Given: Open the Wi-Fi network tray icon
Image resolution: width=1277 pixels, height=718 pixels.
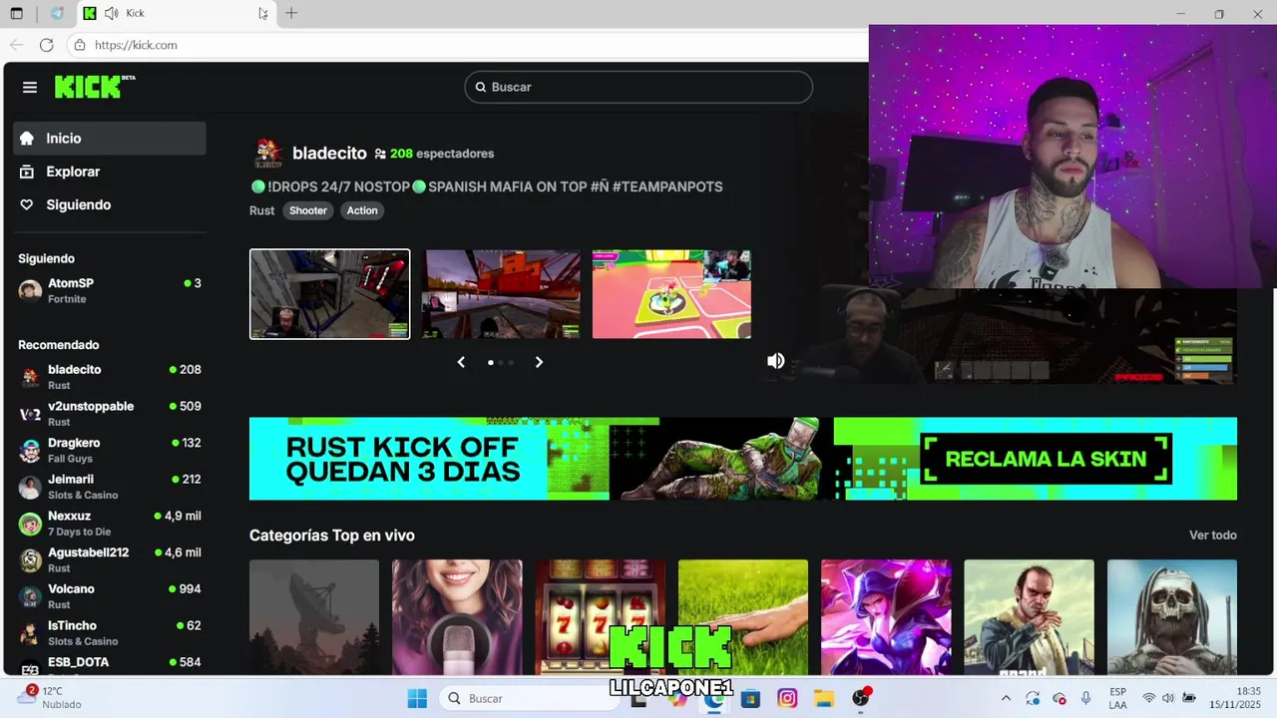Looking at the screenshot, I should click(1148, 698).
